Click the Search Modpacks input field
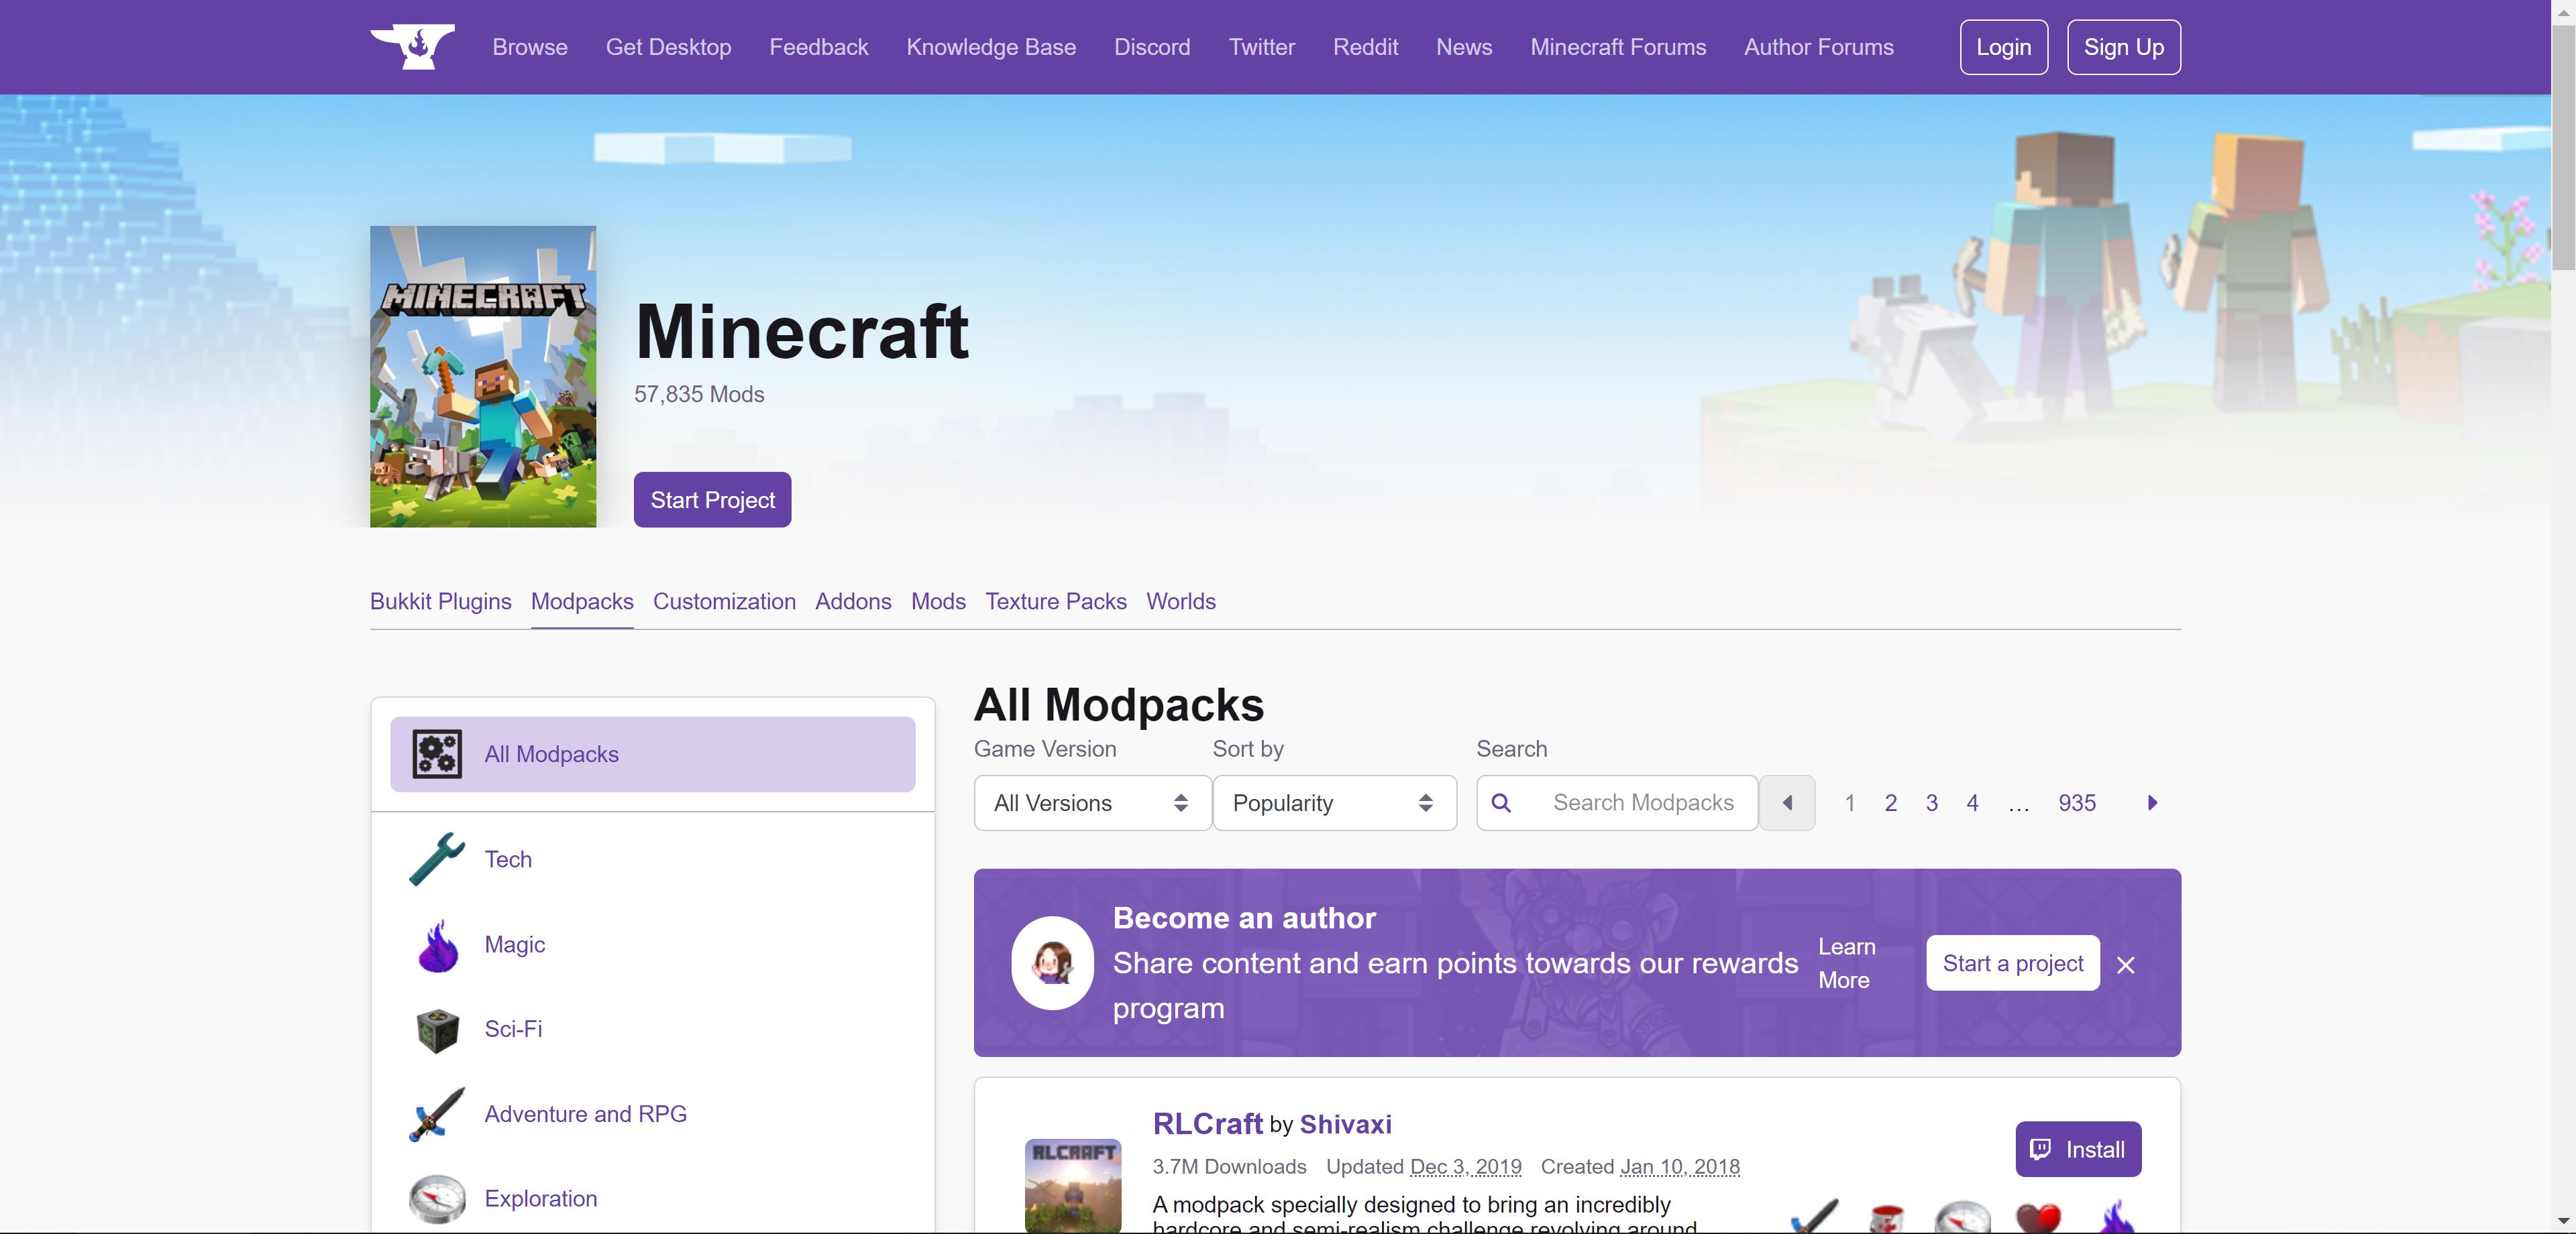Screen dimensions: 2576x1234 1642,802
